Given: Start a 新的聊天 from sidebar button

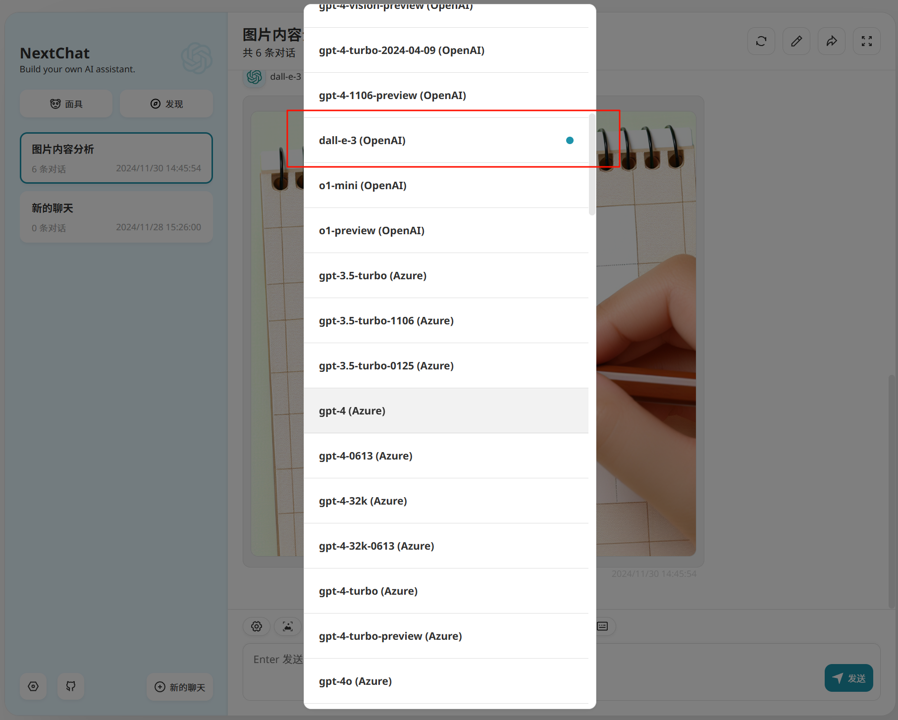Looking at the screenshot, I should [x=180, y=687].
